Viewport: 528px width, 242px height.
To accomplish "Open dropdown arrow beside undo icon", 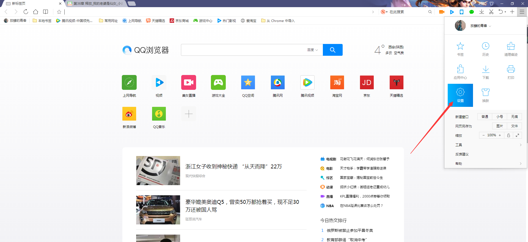I will point(505,12).
